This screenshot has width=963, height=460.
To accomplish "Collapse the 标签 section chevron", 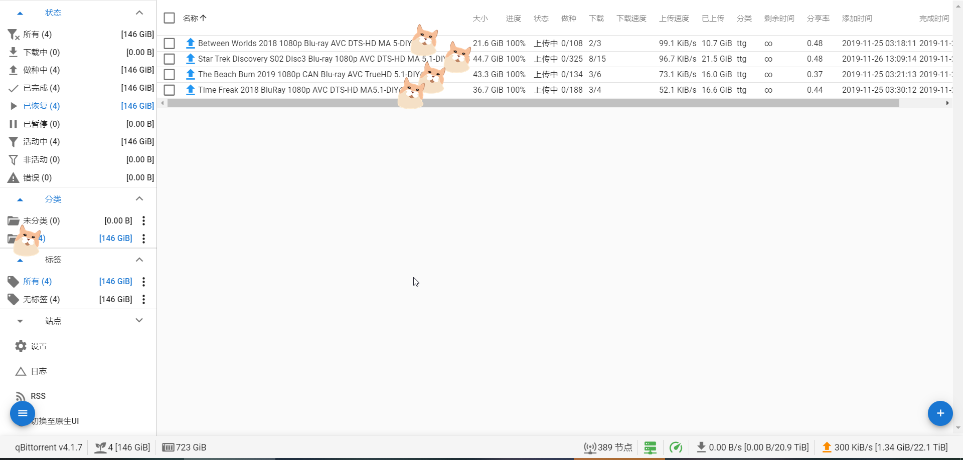I will pos(139,260).
